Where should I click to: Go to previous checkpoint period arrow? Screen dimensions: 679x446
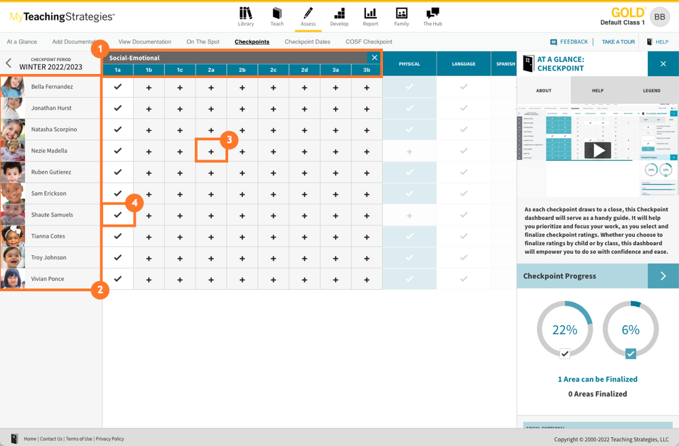coord(9,64)
